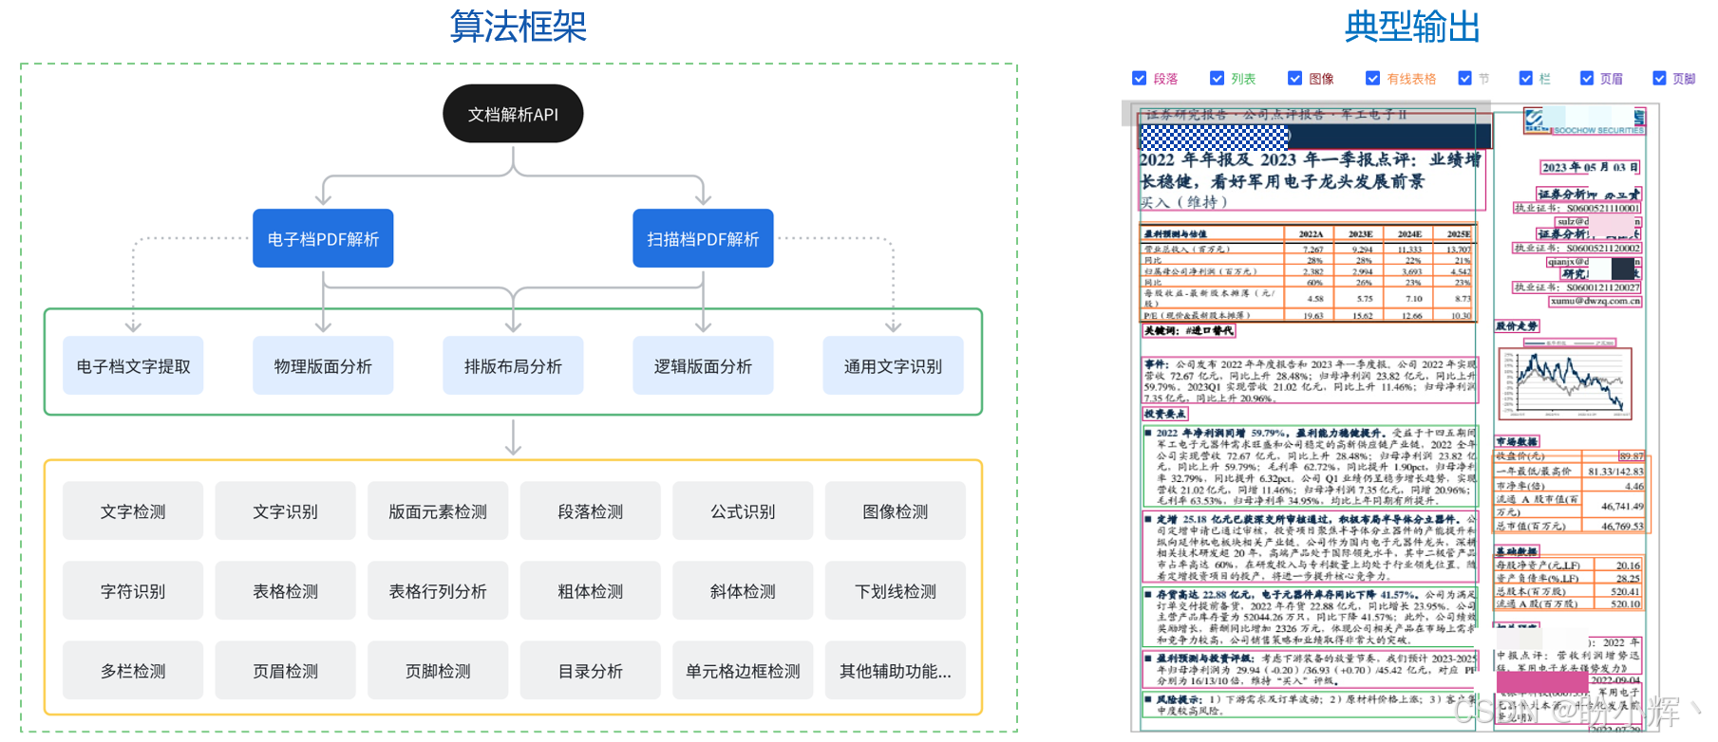Click the 股价走势 label in the report
This screenshot has width=1718, height=742.
pos(1517,325)
